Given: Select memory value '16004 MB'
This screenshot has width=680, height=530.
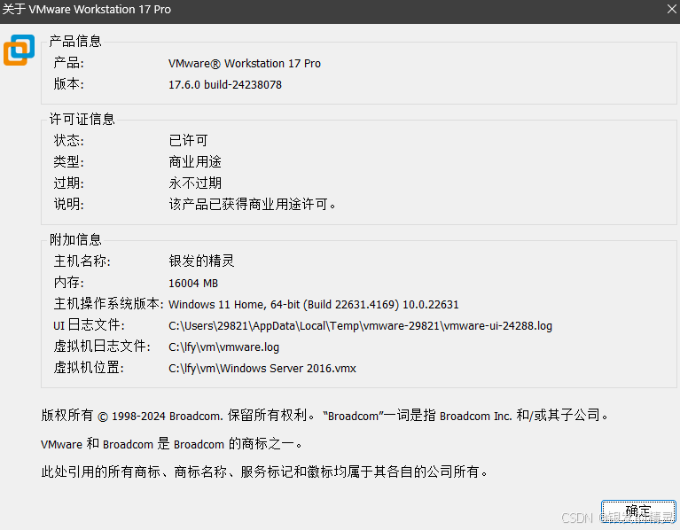Looking at the screenshot, I should (193, 283).
